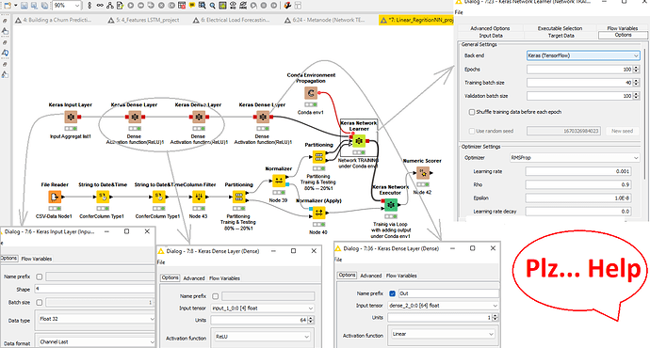This screenshot has height=348, width=650.
Task: Switch to the Target Data tab
Action: tap(561, 36)
